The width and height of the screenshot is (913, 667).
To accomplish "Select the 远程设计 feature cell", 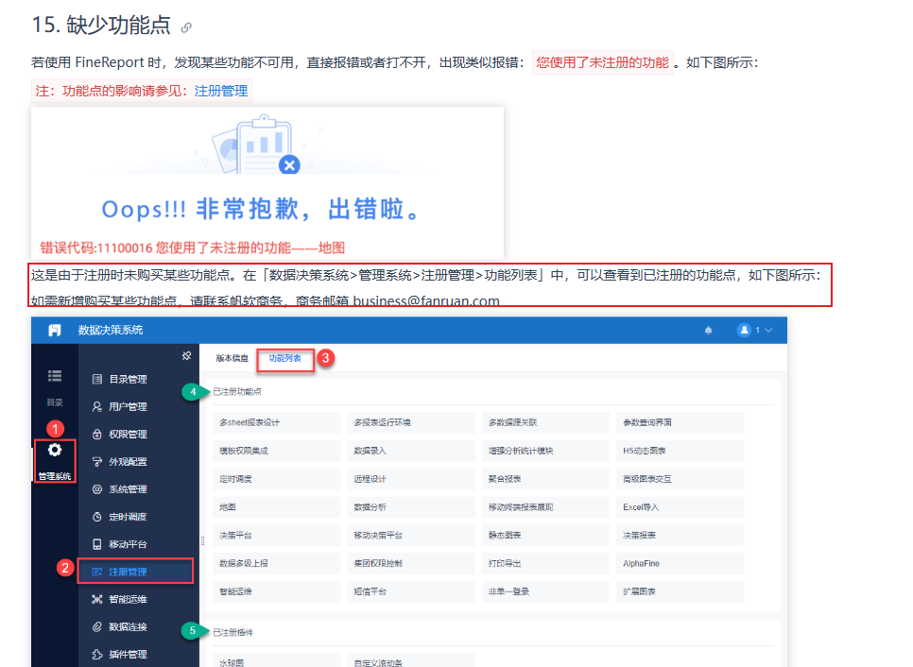I will click(x=411, y=479).
